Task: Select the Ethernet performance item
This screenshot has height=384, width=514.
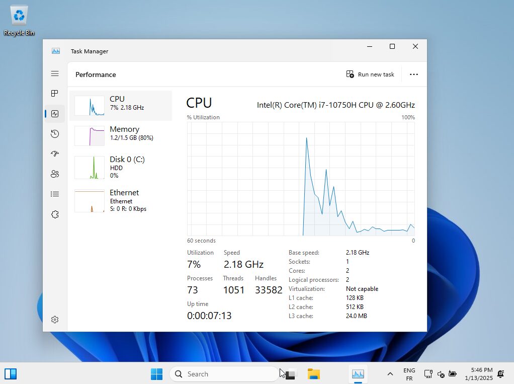Action: pos(121,200)
